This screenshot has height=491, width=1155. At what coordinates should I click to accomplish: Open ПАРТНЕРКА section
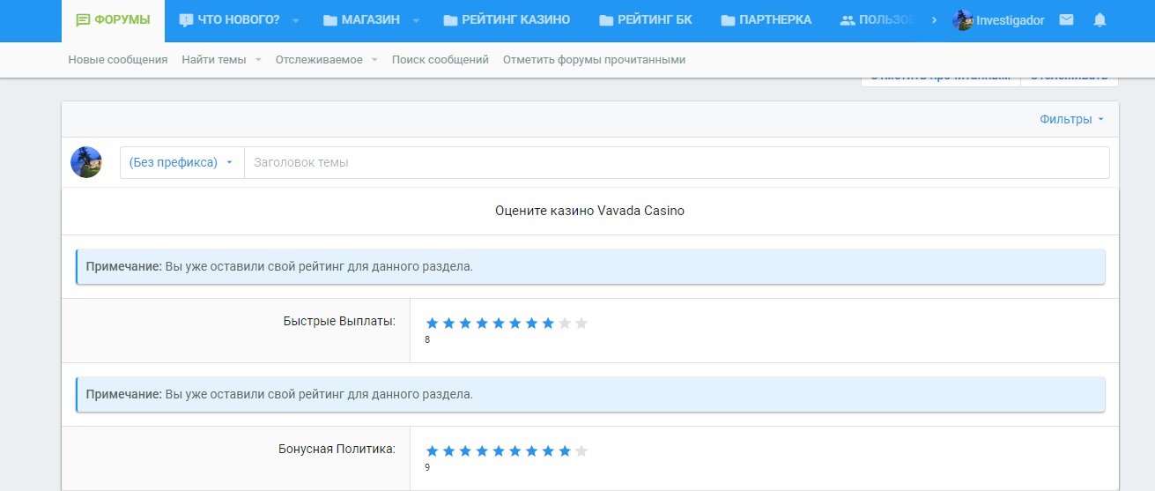pyautogui.click(x=766, y=20)
